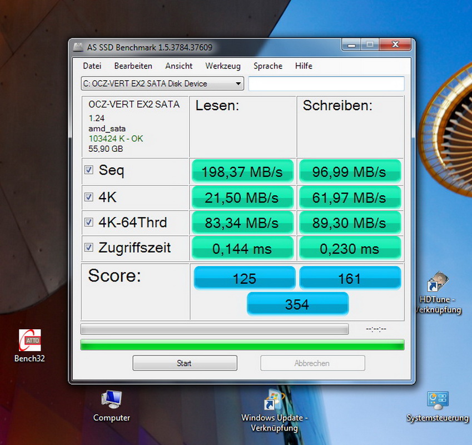Viewport: 472px width, 445px height.
Task: Click the Lesen column header
Action: tap(217, 106)
